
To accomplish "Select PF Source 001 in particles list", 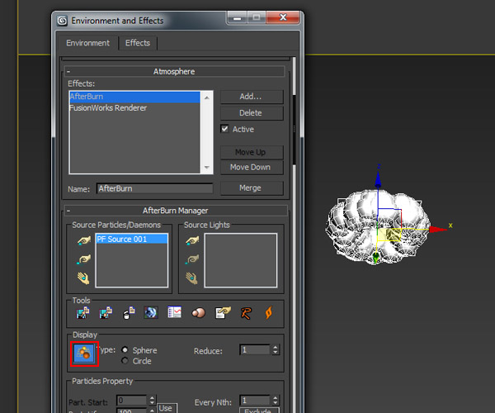I will [132, 240].
